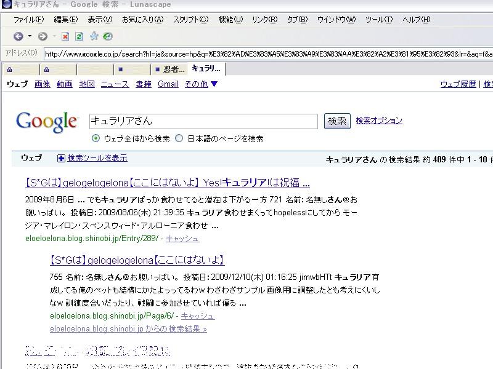This screenshot has height=369, width=493.
Task: Open indented gelogelogelona【ここにはないよ】 result title
Action: pyautogui.click(x=137, y=260)
